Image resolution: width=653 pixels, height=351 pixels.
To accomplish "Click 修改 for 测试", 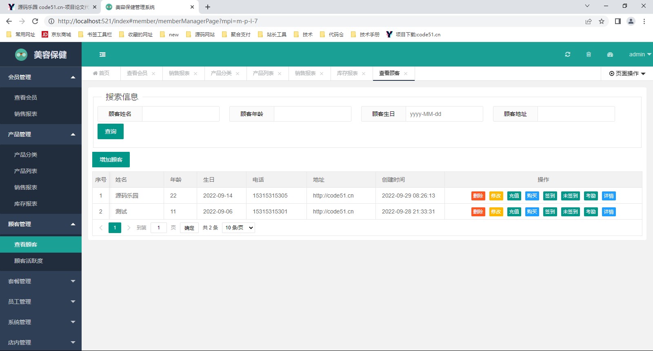I will pos(496,212).
